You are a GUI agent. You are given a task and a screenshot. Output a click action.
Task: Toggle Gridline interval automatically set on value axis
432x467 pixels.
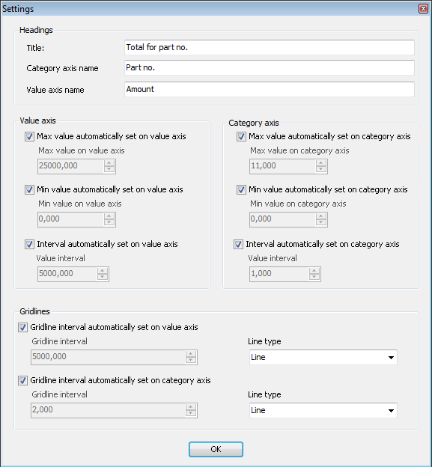pyautogui.click(x=22, y=327)
